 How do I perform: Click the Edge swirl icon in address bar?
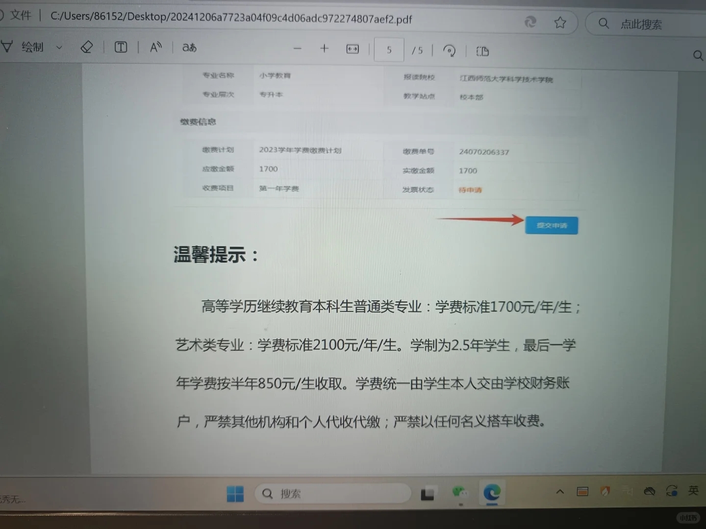click(x=530, y=22)
